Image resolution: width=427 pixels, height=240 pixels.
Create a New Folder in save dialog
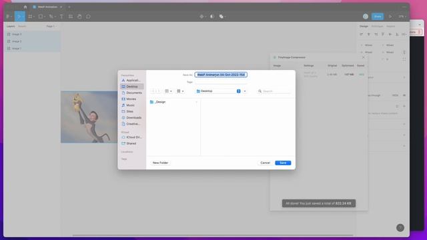click(x=160, y=163)
